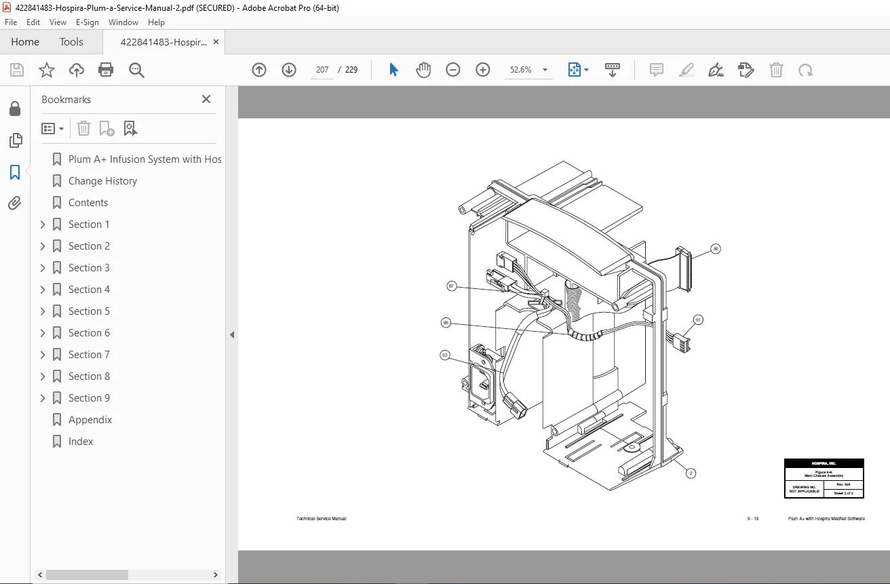Collapse the navigation pane with the arrow
The height and width of the screenshot is (584, 890).
tap(232, 334)
